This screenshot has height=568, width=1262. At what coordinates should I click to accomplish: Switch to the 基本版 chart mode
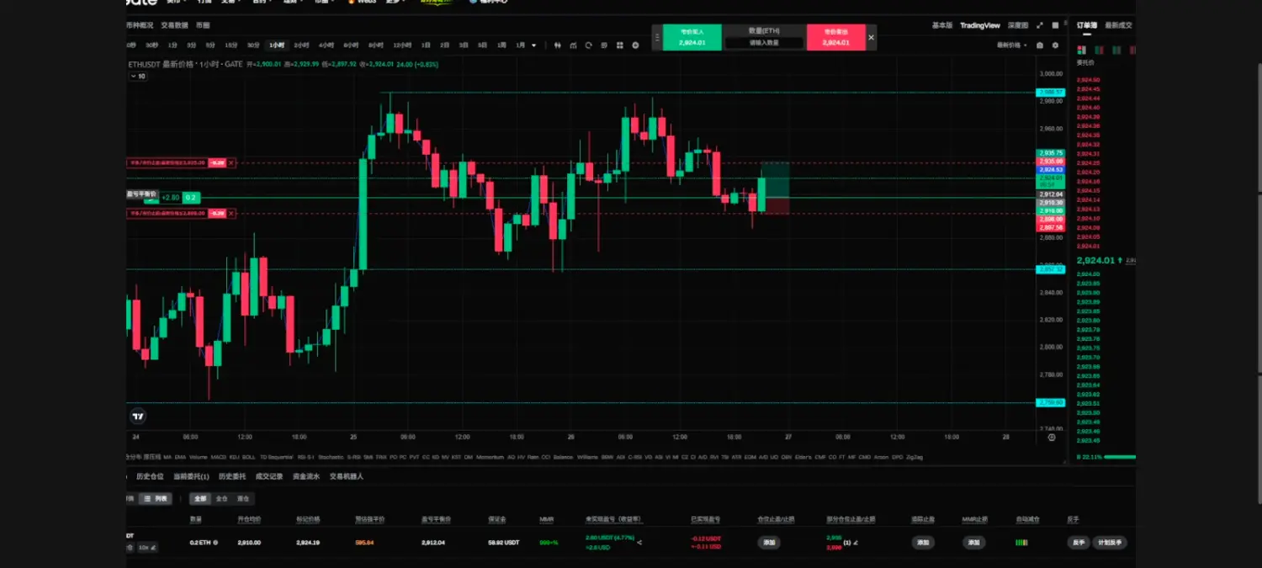pos(942,25)
